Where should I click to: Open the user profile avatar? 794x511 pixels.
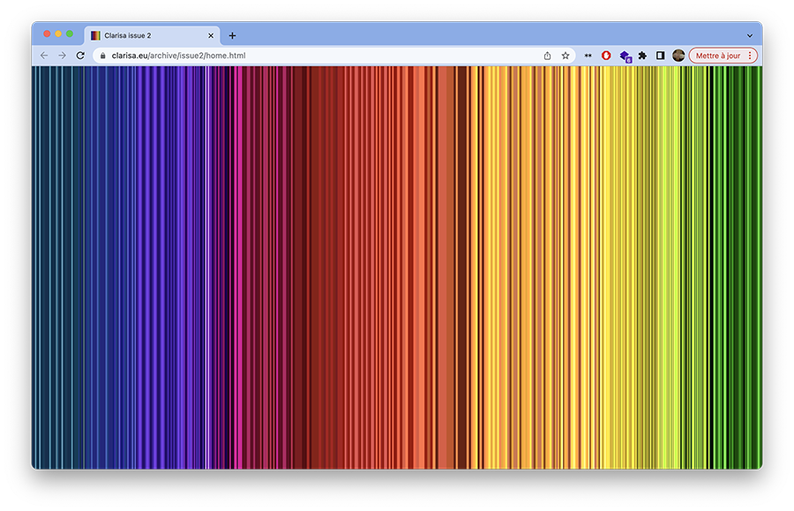point(678,56)
